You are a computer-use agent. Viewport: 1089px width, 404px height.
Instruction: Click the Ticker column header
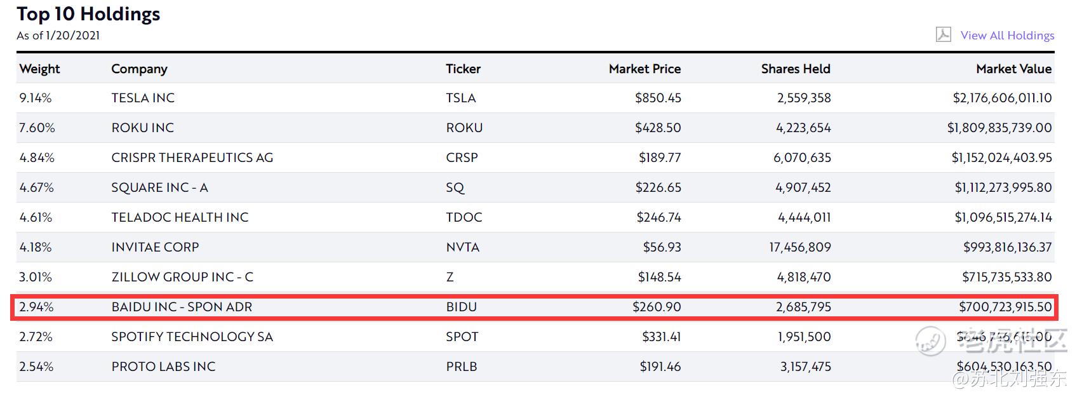(463, 69)
